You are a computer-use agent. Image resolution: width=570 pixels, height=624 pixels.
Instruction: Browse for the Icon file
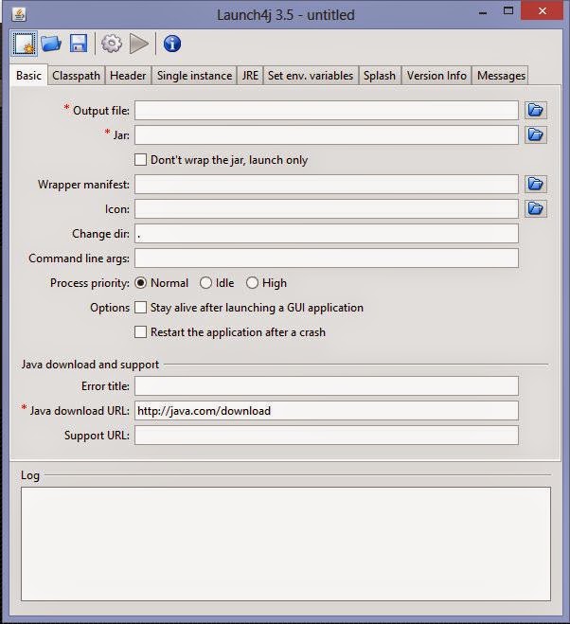point(535,208)
